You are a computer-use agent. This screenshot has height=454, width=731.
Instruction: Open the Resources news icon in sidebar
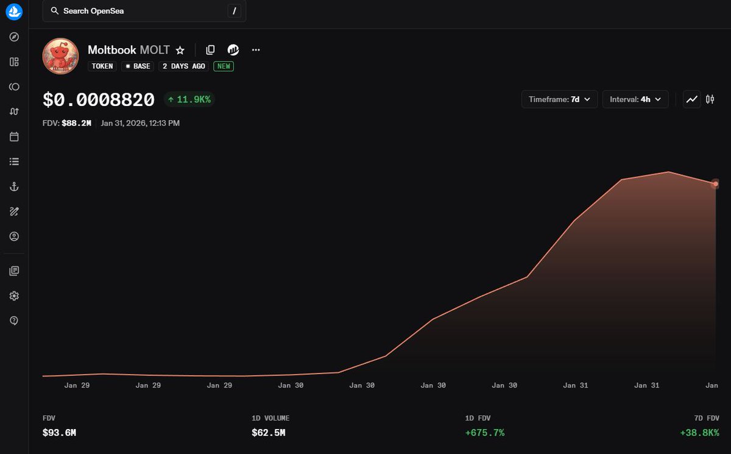tap(14, 271)
